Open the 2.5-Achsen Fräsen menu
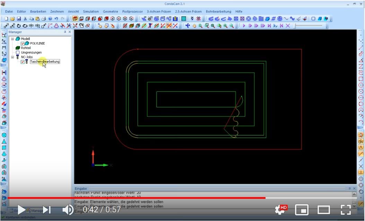This screenshot has width=365, height=221. pos(188,11)
